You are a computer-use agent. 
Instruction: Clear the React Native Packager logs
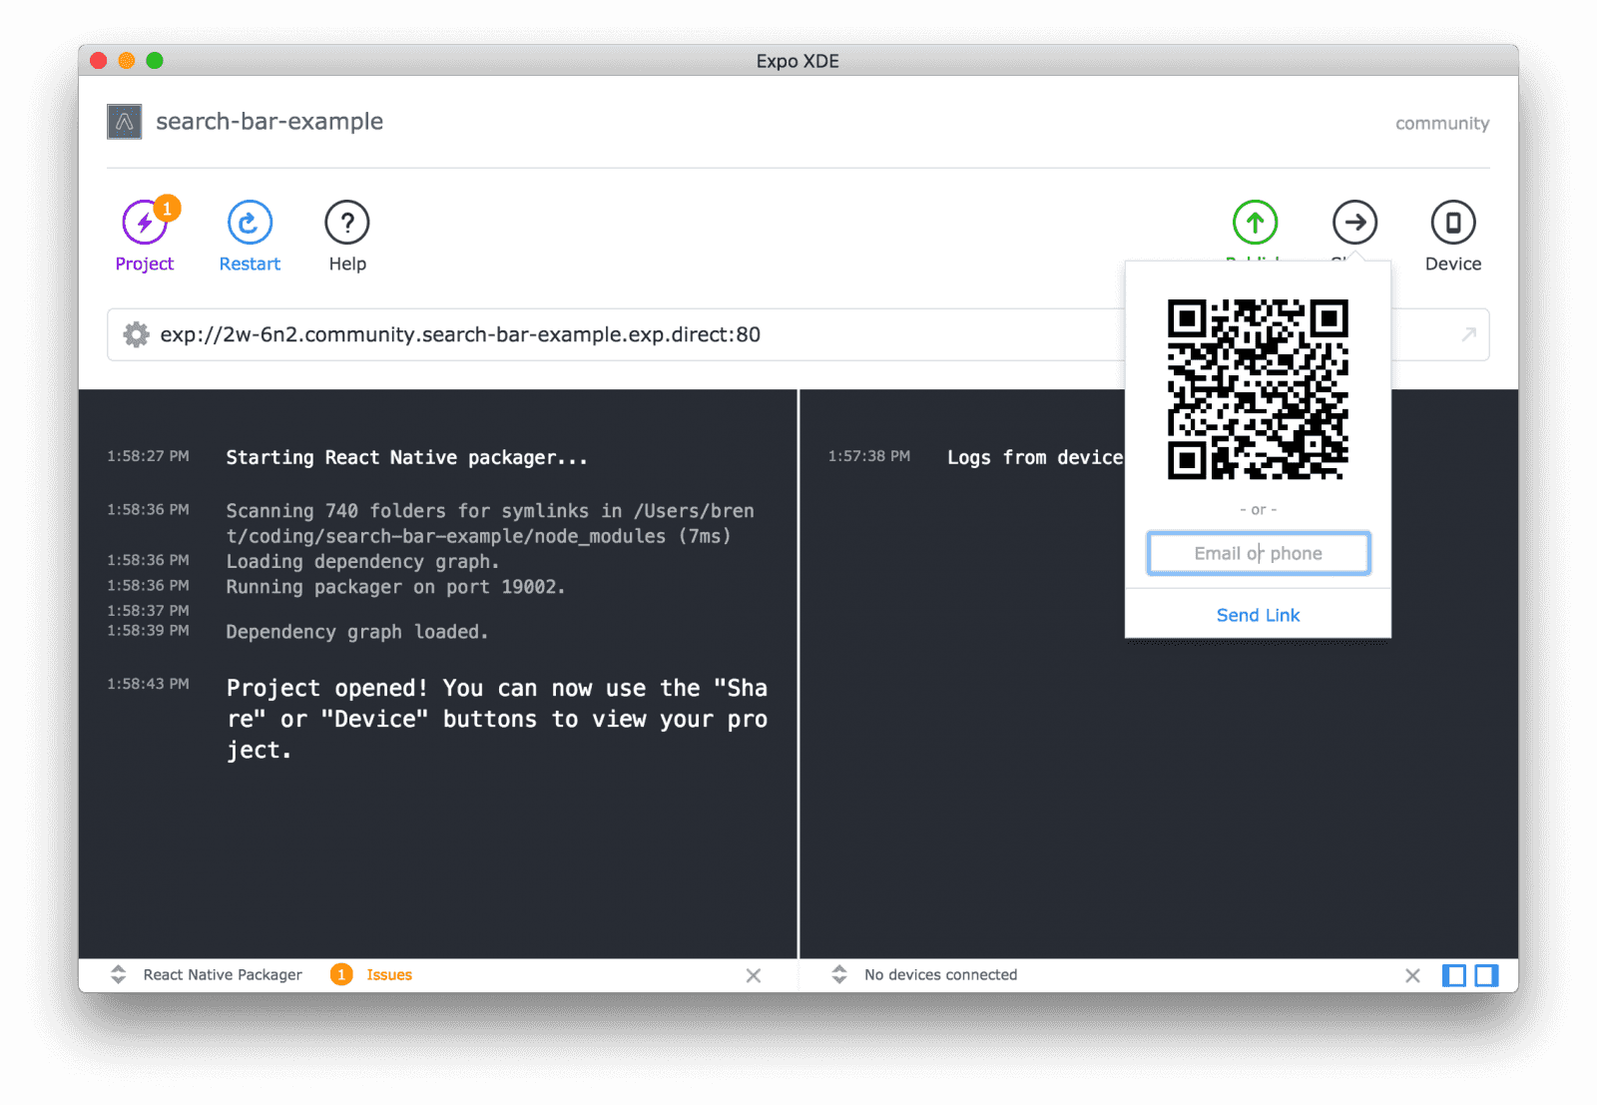pyautogui.click(x=754, y=975)
